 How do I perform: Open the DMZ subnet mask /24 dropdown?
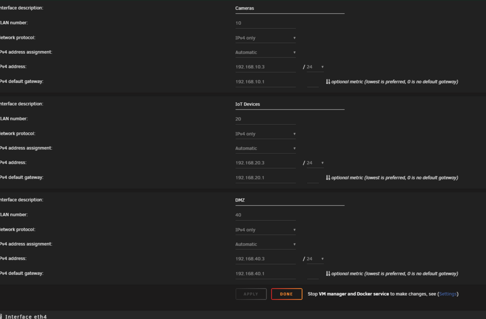tap(315, 259)
